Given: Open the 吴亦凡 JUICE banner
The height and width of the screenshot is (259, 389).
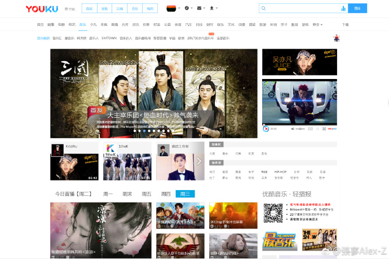Looking at the screenshot, I should [x=299, y=62].
